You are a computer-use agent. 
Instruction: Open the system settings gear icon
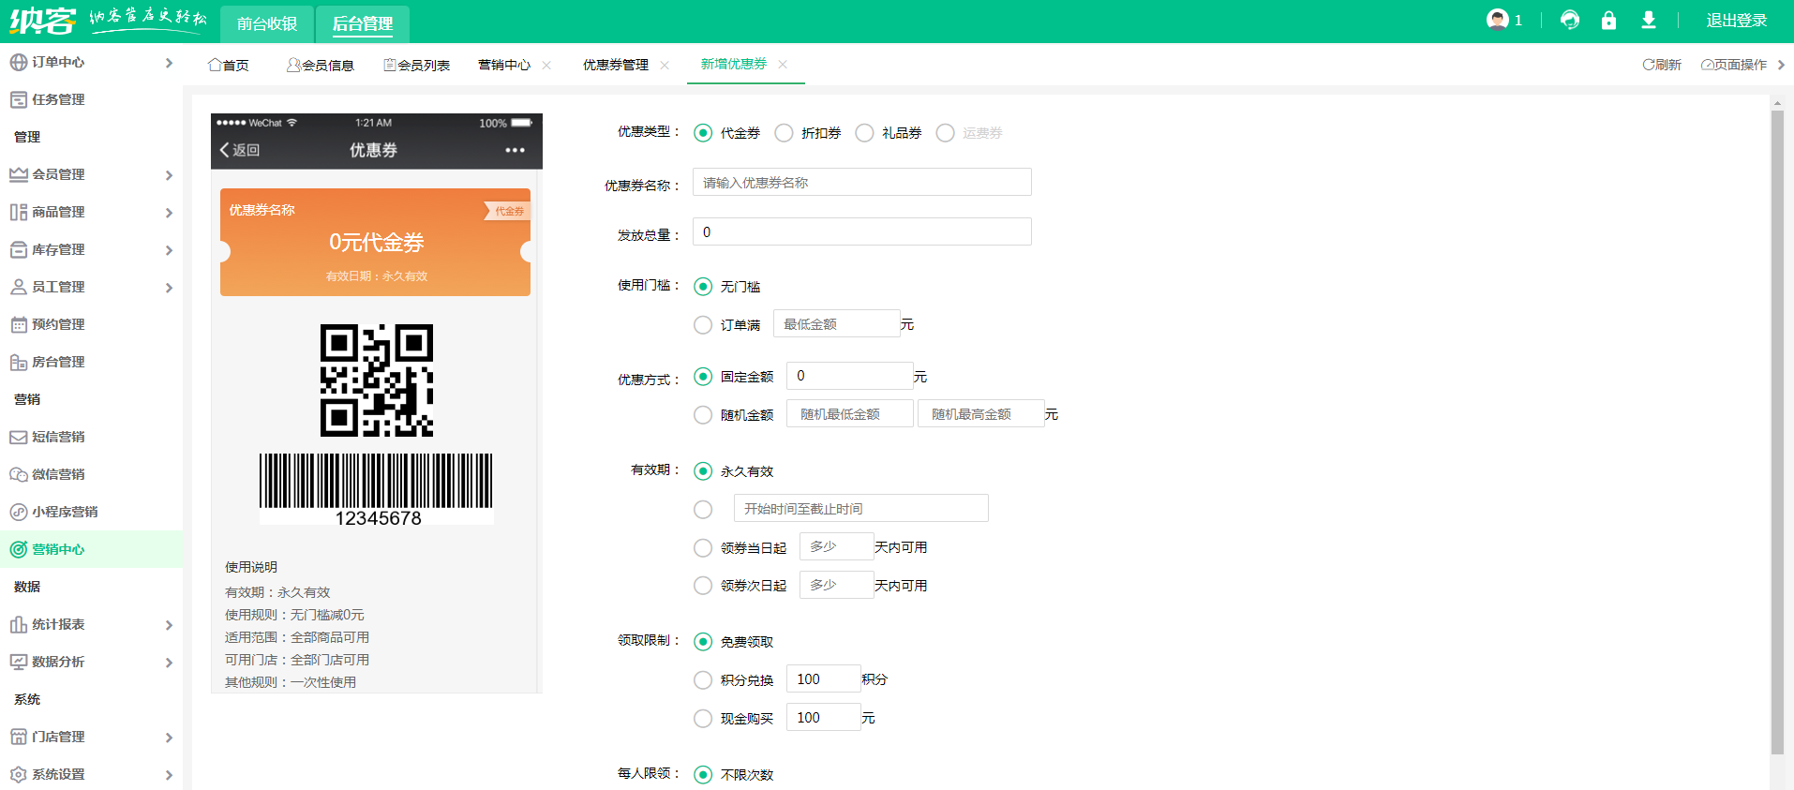coord(19,774)
